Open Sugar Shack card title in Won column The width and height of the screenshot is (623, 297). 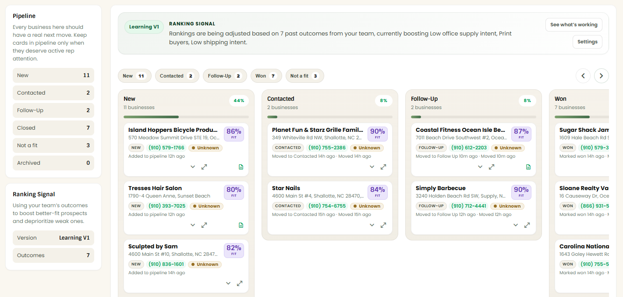[x=584, y=130]
